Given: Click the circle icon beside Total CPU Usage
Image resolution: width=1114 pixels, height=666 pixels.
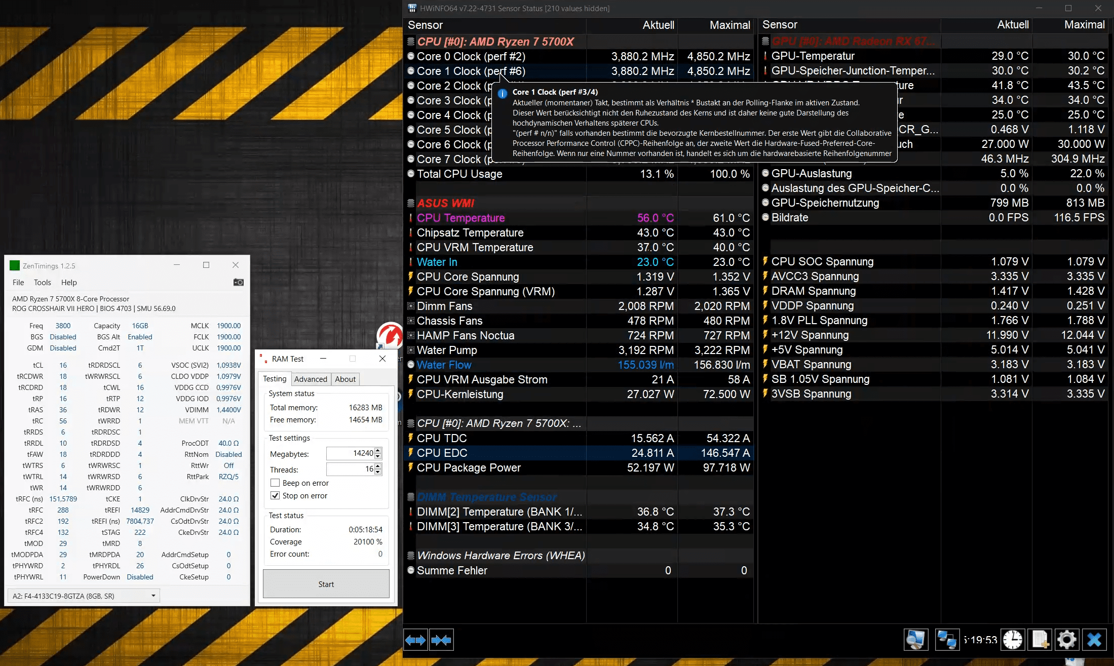Looking at the screenshot, I should point(411,174).
